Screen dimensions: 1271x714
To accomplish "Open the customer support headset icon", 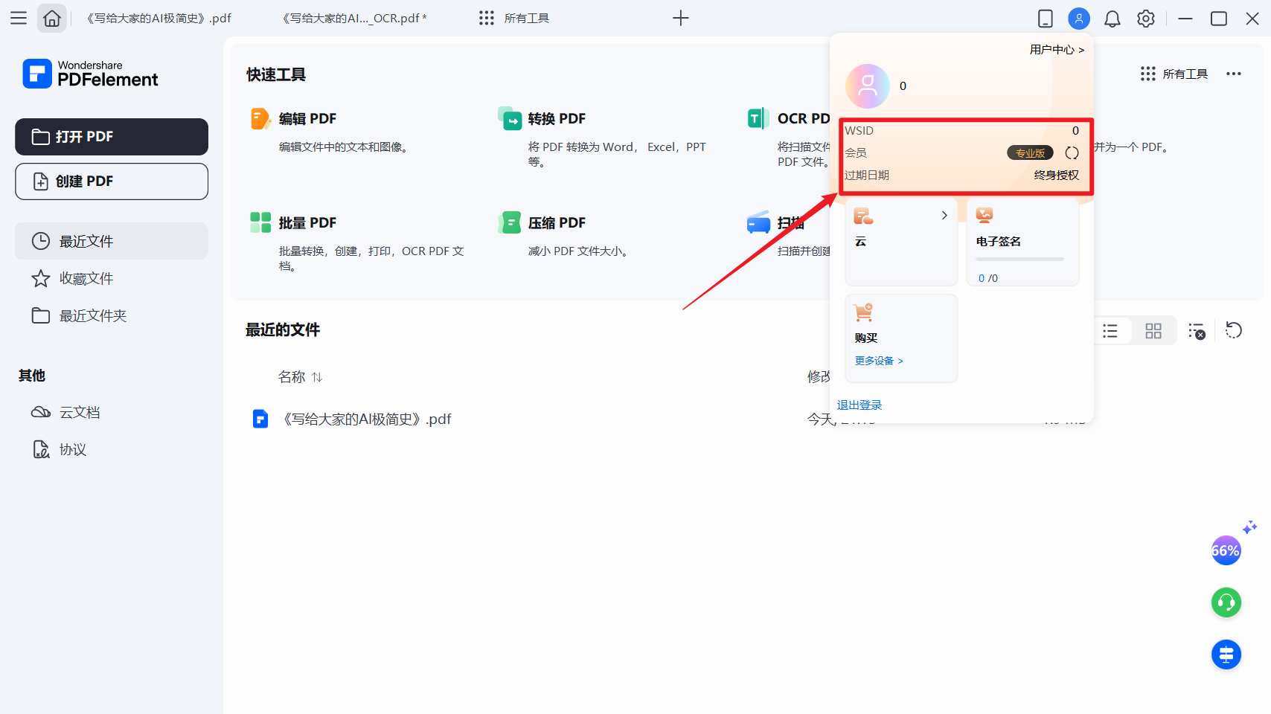I will pyautogui.click(x=1226, y=602).
